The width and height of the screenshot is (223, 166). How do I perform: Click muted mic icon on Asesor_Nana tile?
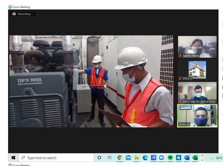click(180, 56)
